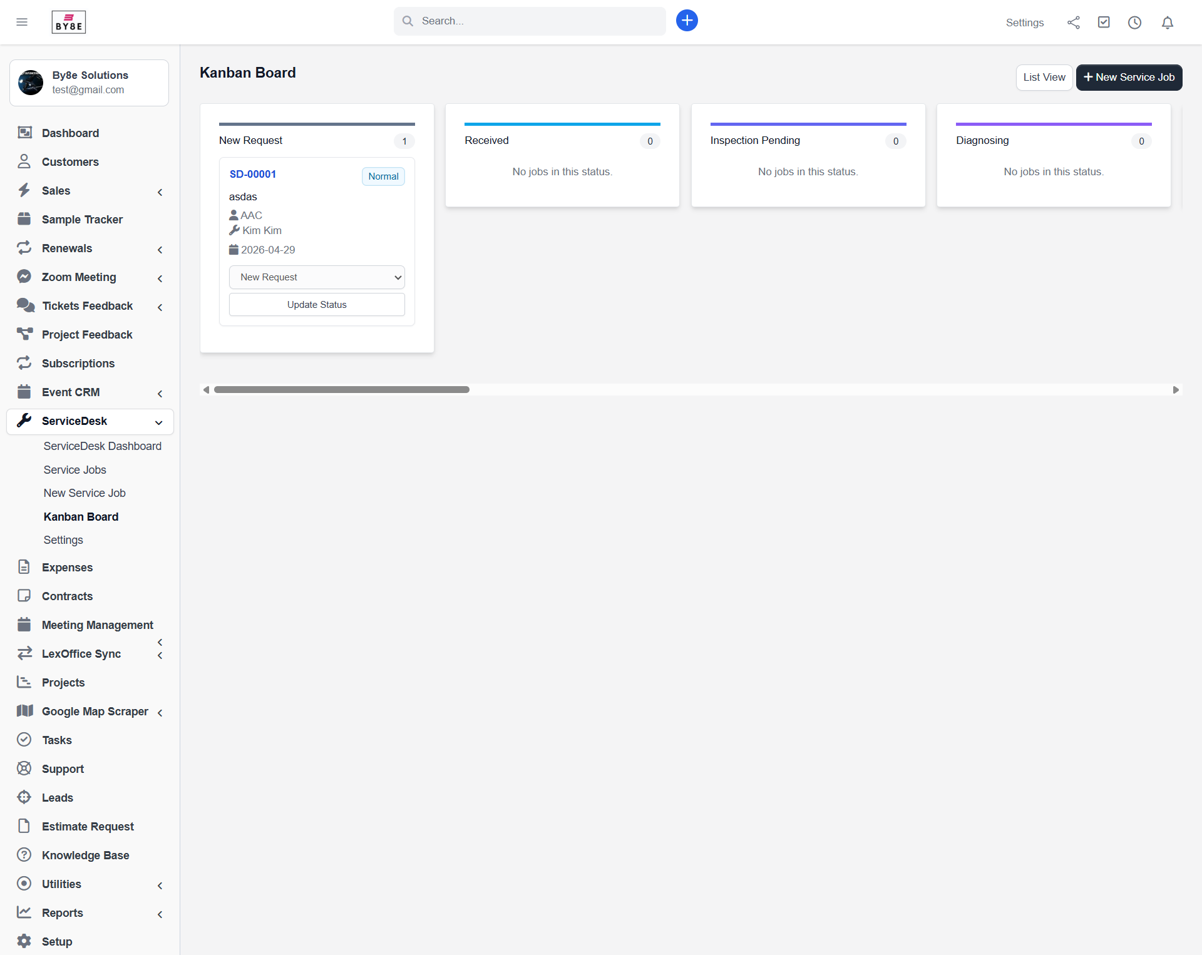This screenshot has width=1202, height=955.
Task: Expand the Reports section chevron
Action: click(160, 914)
